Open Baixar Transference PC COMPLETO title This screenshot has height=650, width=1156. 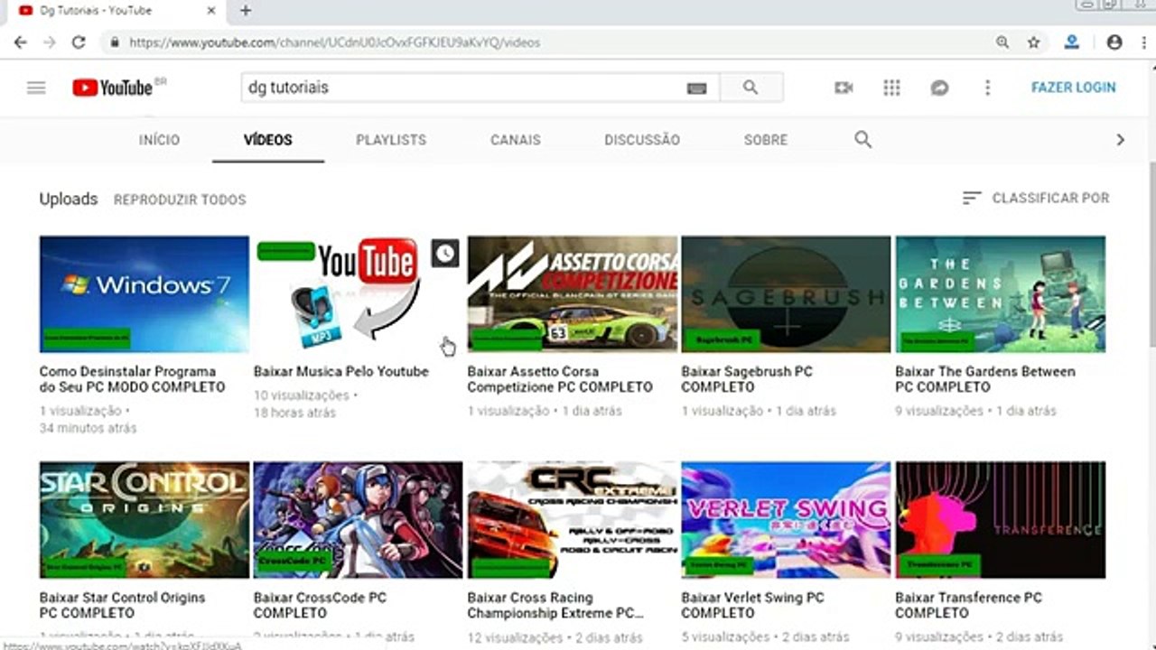coord(968,605)
